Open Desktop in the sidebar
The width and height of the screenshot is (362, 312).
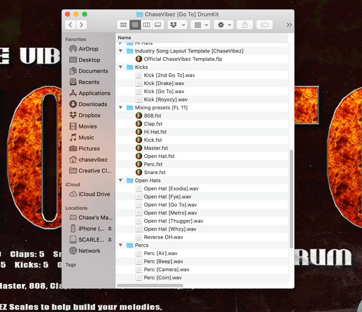click(x=89, y=60)
